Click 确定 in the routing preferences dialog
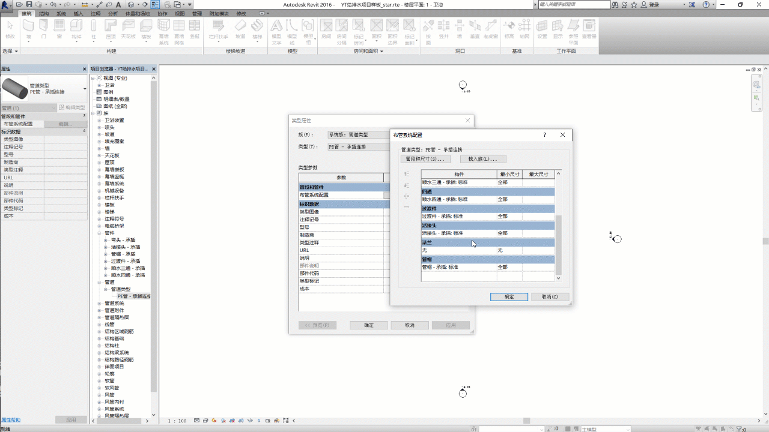The image size is (769, 432). [x=509, y=297]
